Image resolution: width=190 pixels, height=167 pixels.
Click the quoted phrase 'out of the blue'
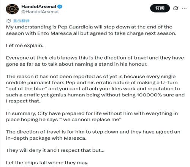pyautogui.click(x=27, y=88)
